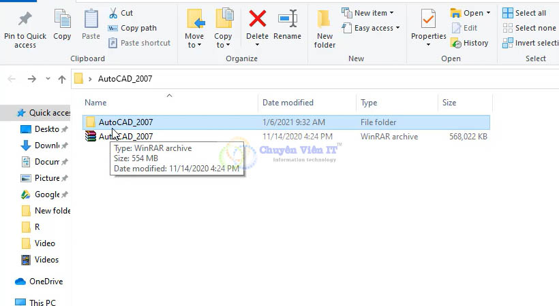Screen dimensions: 559x306
Task: Click Invert selection in ribbon
Action: 530,43
